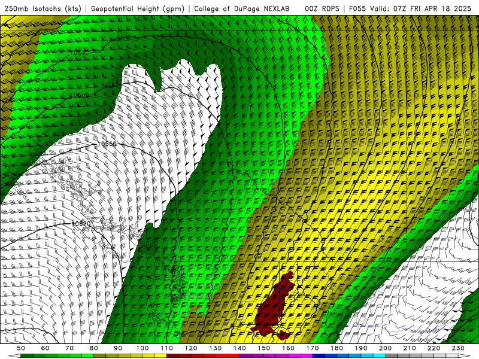Click the 130 label on the color scale
479x359 pixels.
tap(216, 348)
